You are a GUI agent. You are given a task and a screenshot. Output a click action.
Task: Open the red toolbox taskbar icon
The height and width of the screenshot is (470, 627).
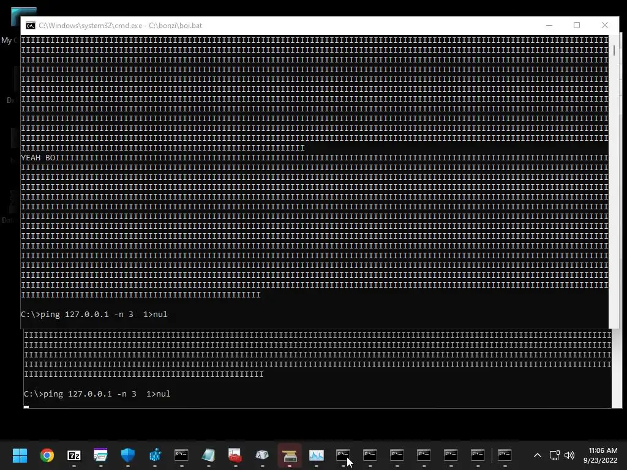pos(236,455)
